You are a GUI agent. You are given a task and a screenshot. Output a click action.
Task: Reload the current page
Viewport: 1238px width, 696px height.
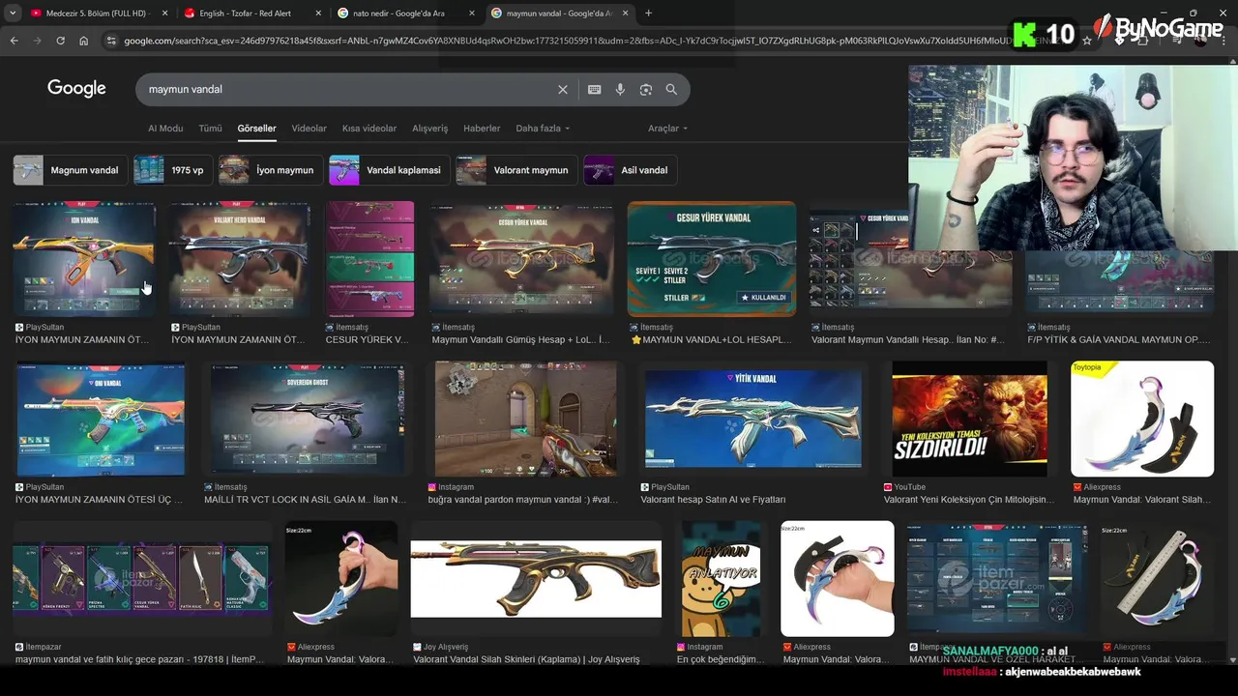(60, 41)
